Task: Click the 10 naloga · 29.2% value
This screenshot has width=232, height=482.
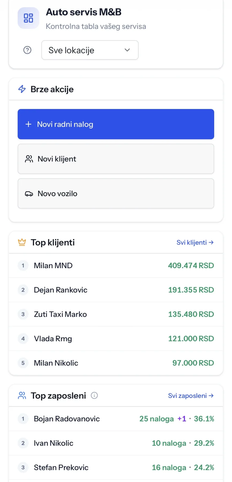Action: (x=183, y=443)
